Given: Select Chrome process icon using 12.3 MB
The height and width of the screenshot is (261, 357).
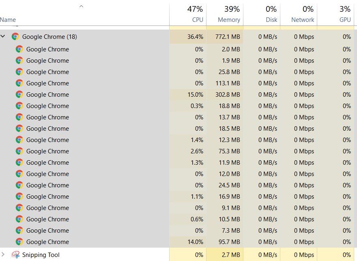Looking at the screenshot, I should pyautogui.click(x=19, y=140).
